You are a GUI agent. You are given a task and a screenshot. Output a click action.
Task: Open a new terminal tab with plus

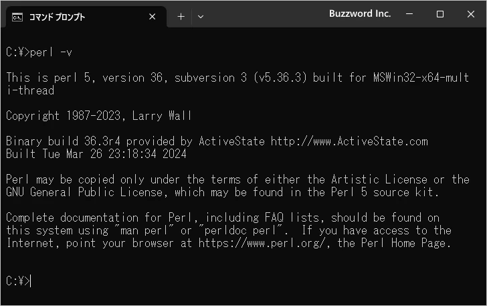pos(181,17)
